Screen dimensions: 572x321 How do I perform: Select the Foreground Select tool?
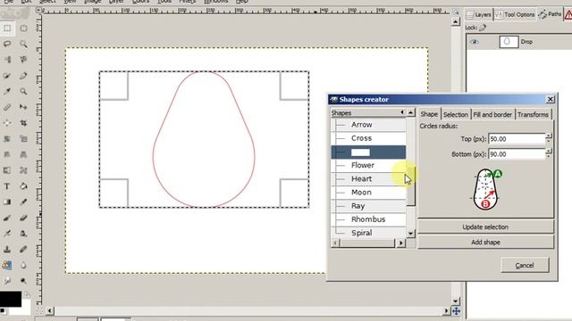pos(7,75)
